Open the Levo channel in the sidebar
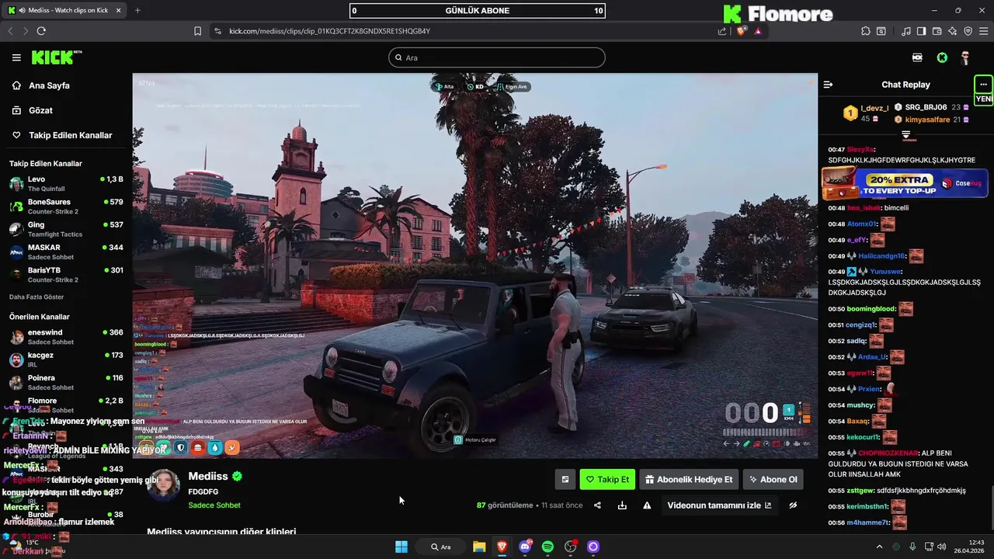994x559 pixels. tap(66, 183)
